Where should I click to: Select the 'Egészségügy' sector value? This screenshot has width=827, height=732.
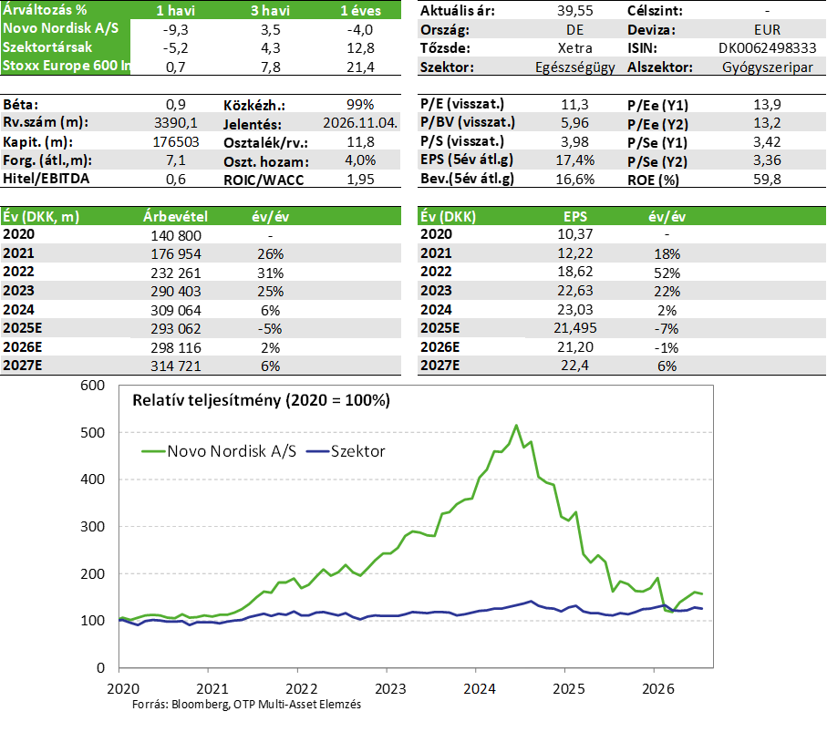tap(575, 67)
